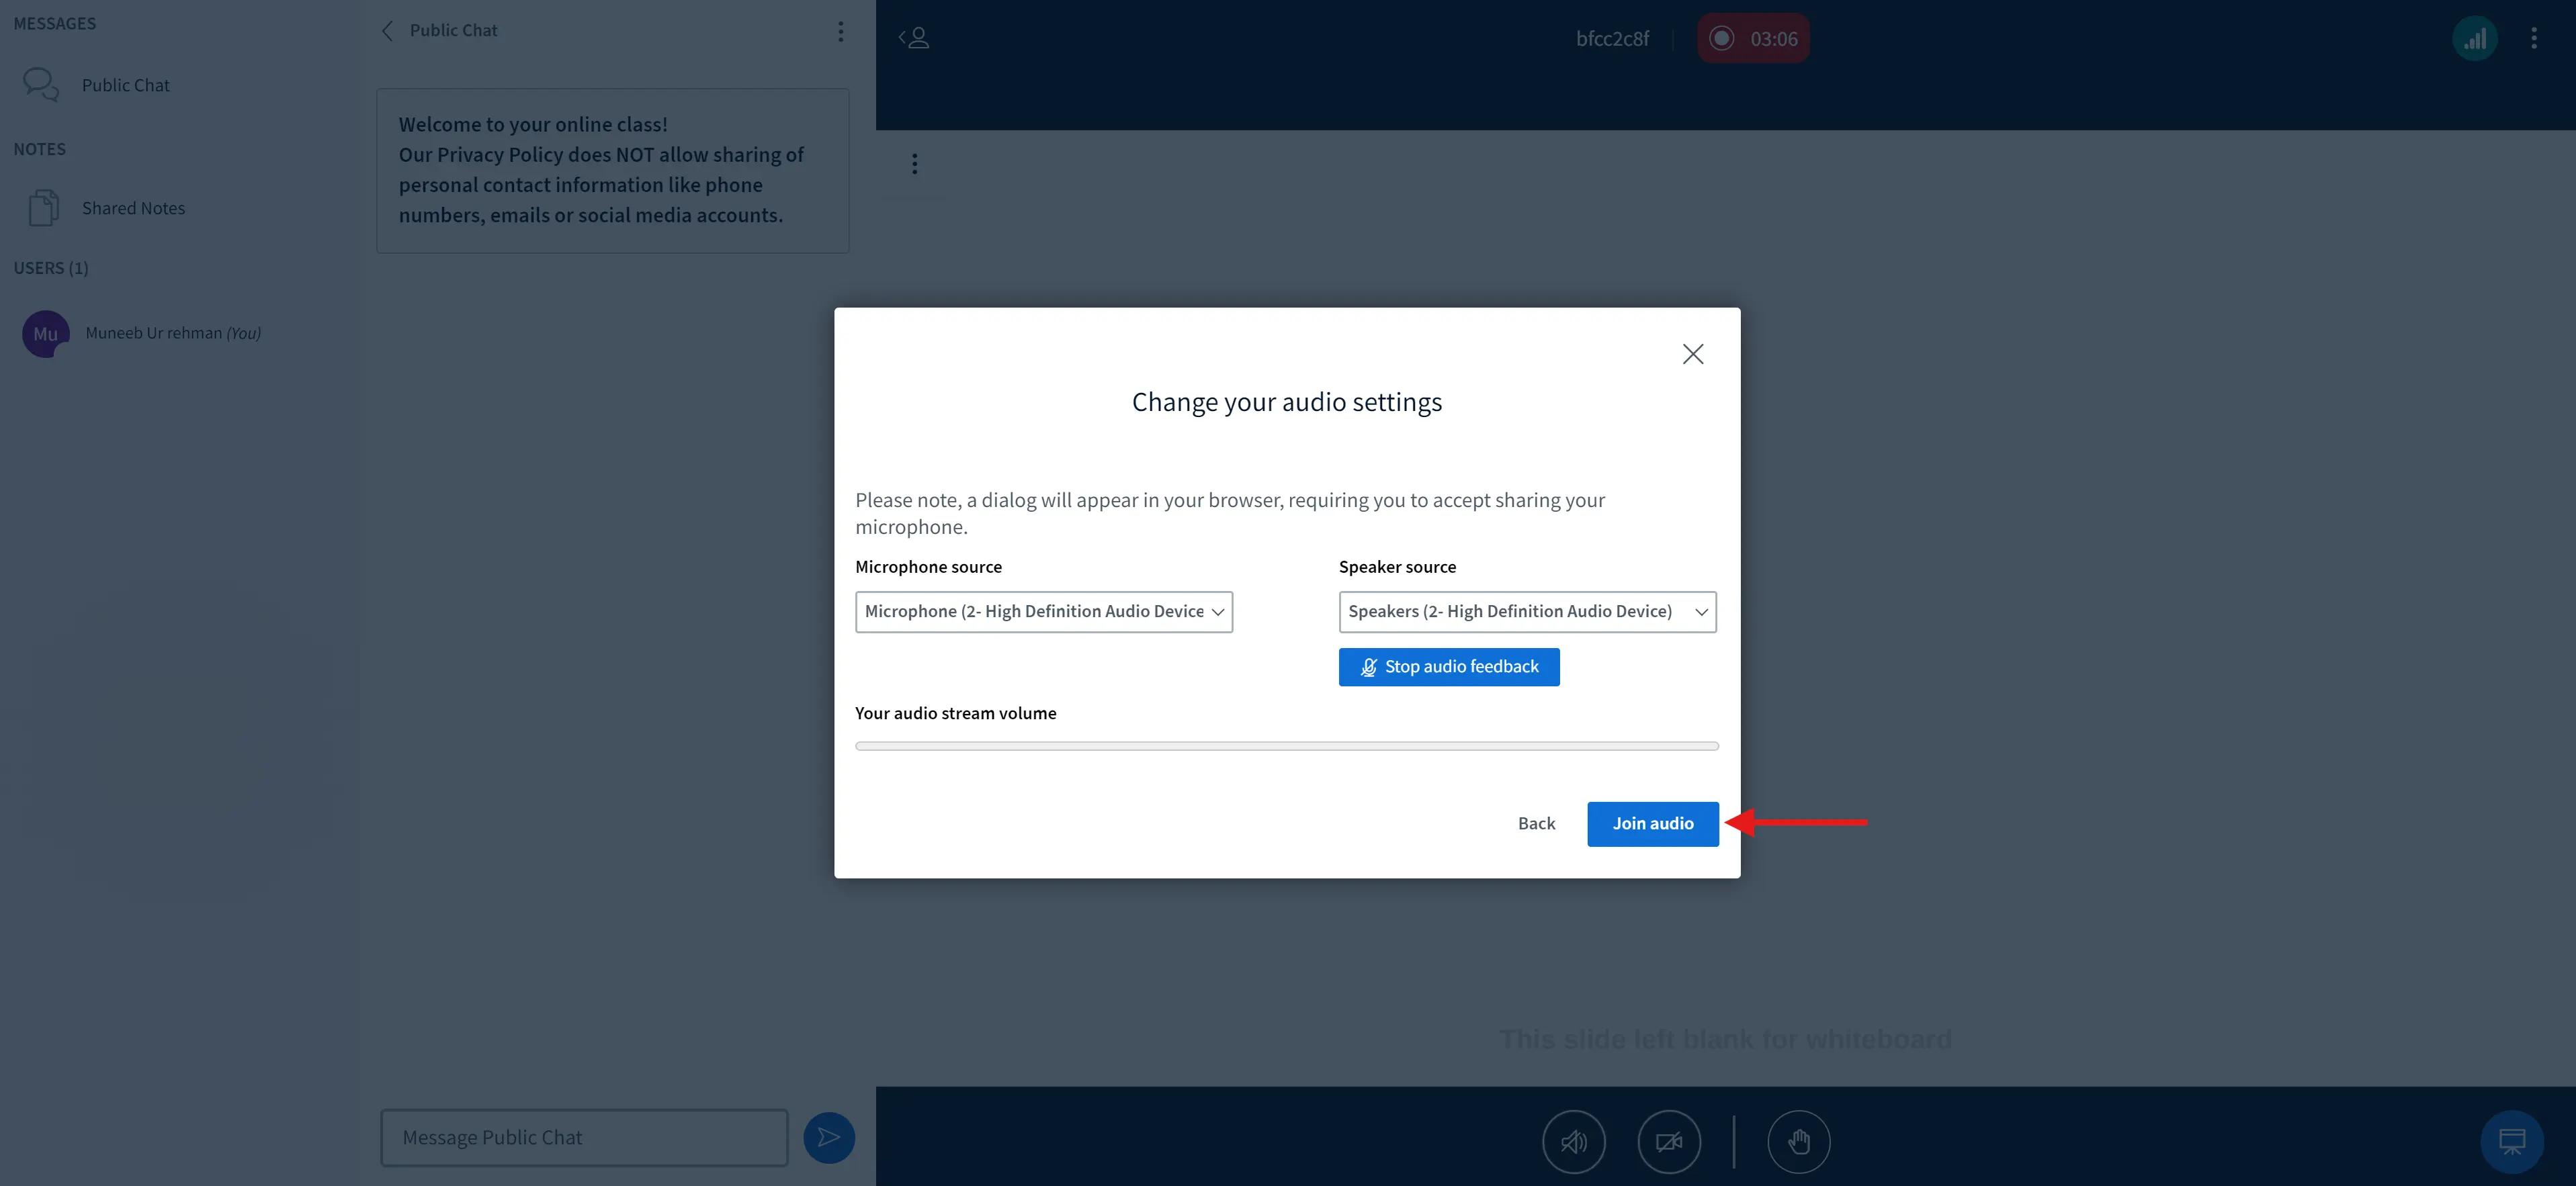This screenshot has width=2576, height=1186.
Task: Open Shared Notes panel
Action: pos(133,207)
